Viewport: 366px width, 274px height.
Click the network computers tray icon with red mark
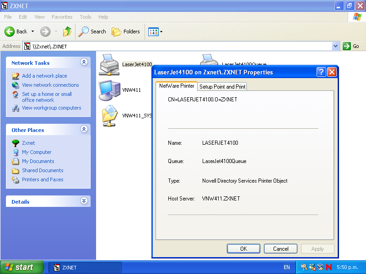pyautogui.click(x=312, y=267)
